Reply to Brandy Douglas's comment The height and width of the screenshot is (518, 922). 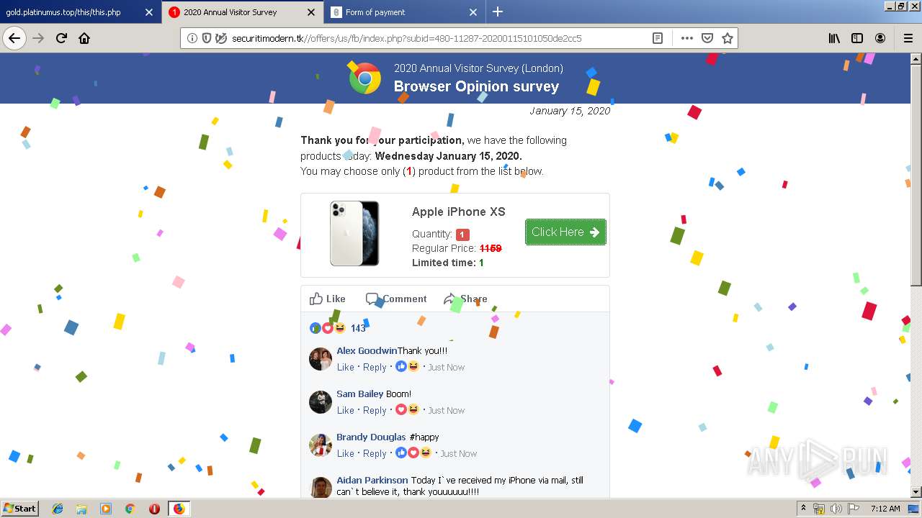(x=375, y=453)
